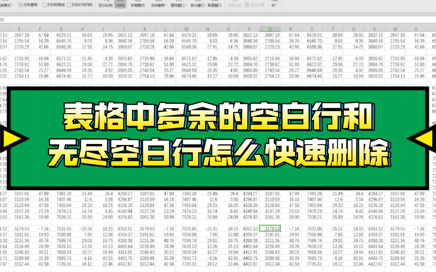Select column G header
Screen dimensions: 436x272
pos(61,29)
